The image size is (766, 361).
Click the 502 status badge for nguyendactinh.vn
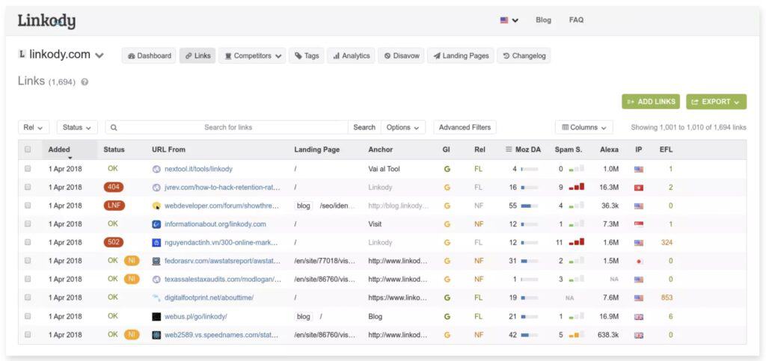click(114, 242)
